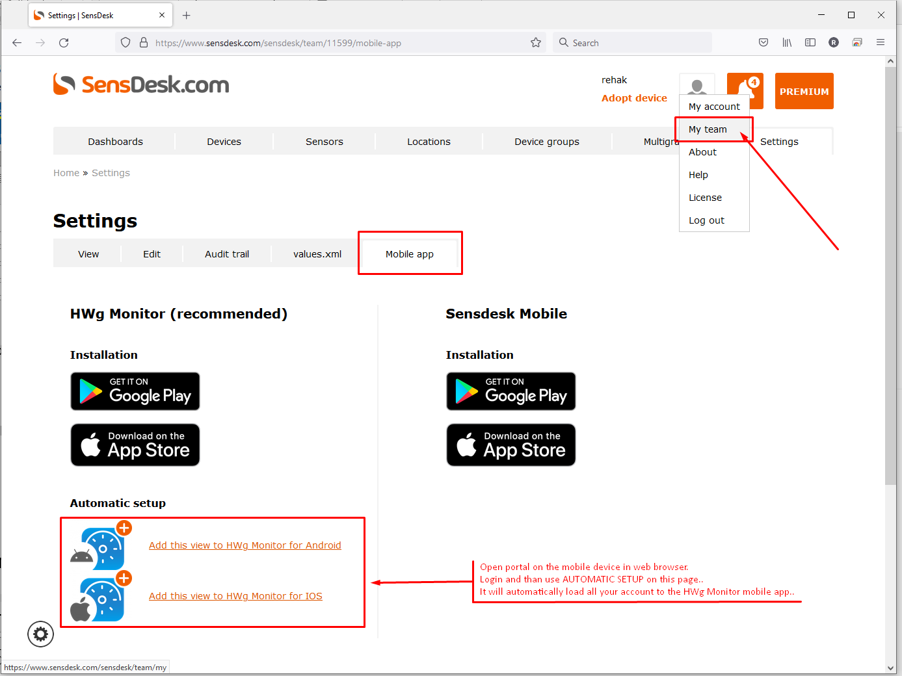Toggle the sidebar view icon
Viewport: 902px width, 676px height.
click(810, 43)
